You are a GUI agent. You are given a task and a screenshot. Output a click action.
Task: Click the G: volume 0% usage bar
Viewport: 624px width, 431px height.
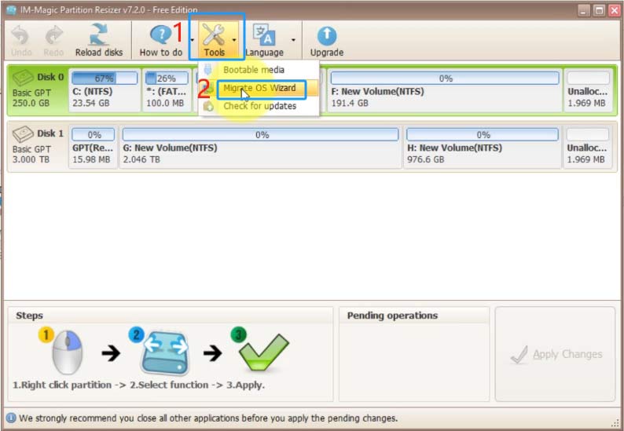pos(260,134)
